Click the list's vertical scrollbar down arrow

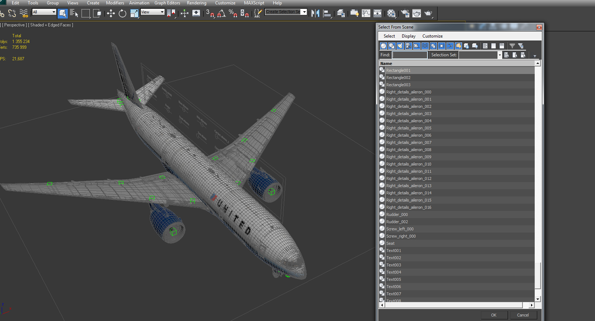(538, 299)
